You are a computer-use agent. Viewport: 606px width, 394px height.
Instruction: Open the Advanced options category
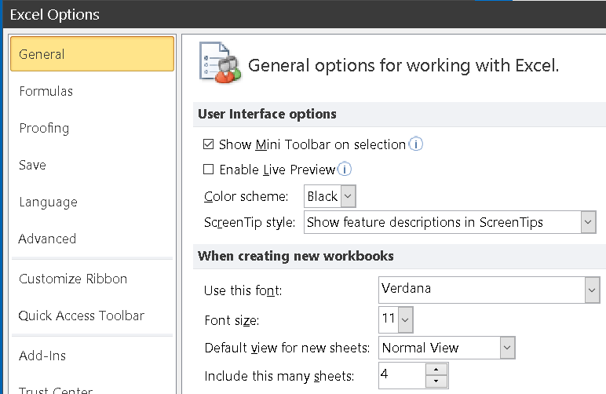[x=47, y=239]
